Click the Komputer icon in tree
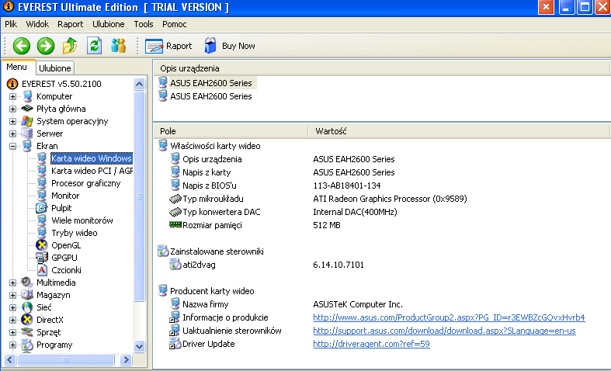This screenshot has width=611, height=371. (27, 96)
